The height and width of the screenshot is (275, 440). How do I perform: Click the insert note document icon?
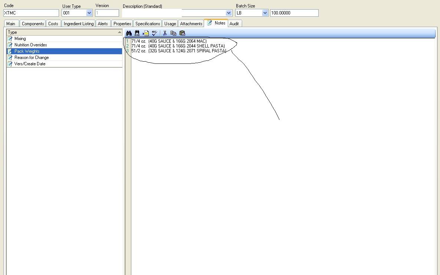pos(146,33)
